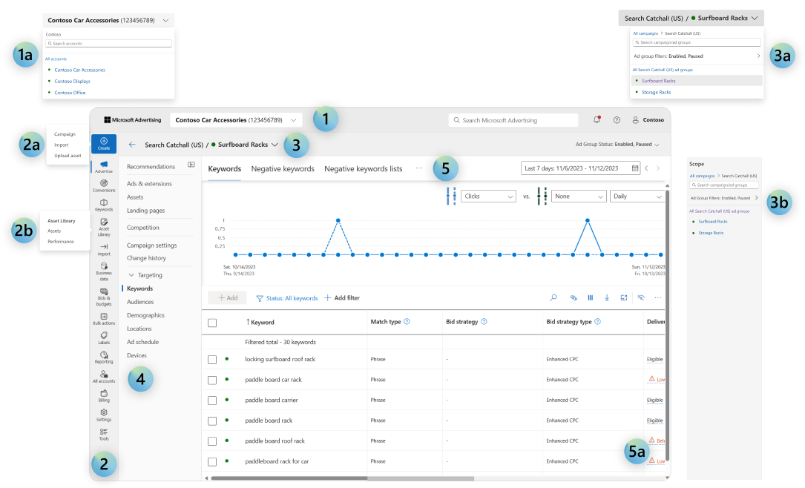Open All accounts in the sidebar
This screenshot has width=805, height=488.
104,377
